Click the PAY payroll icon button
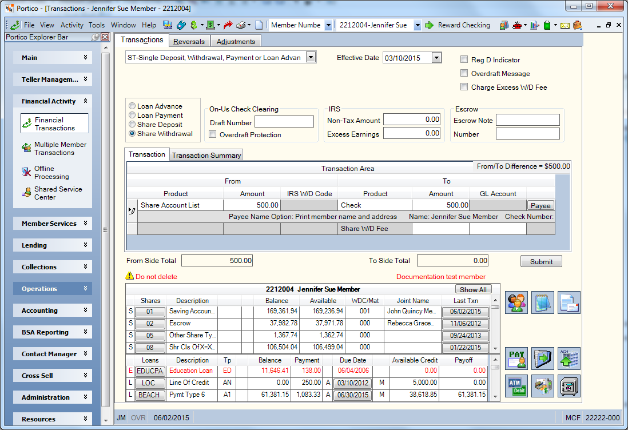Viewport: 628px width, 430px height. 516,359
